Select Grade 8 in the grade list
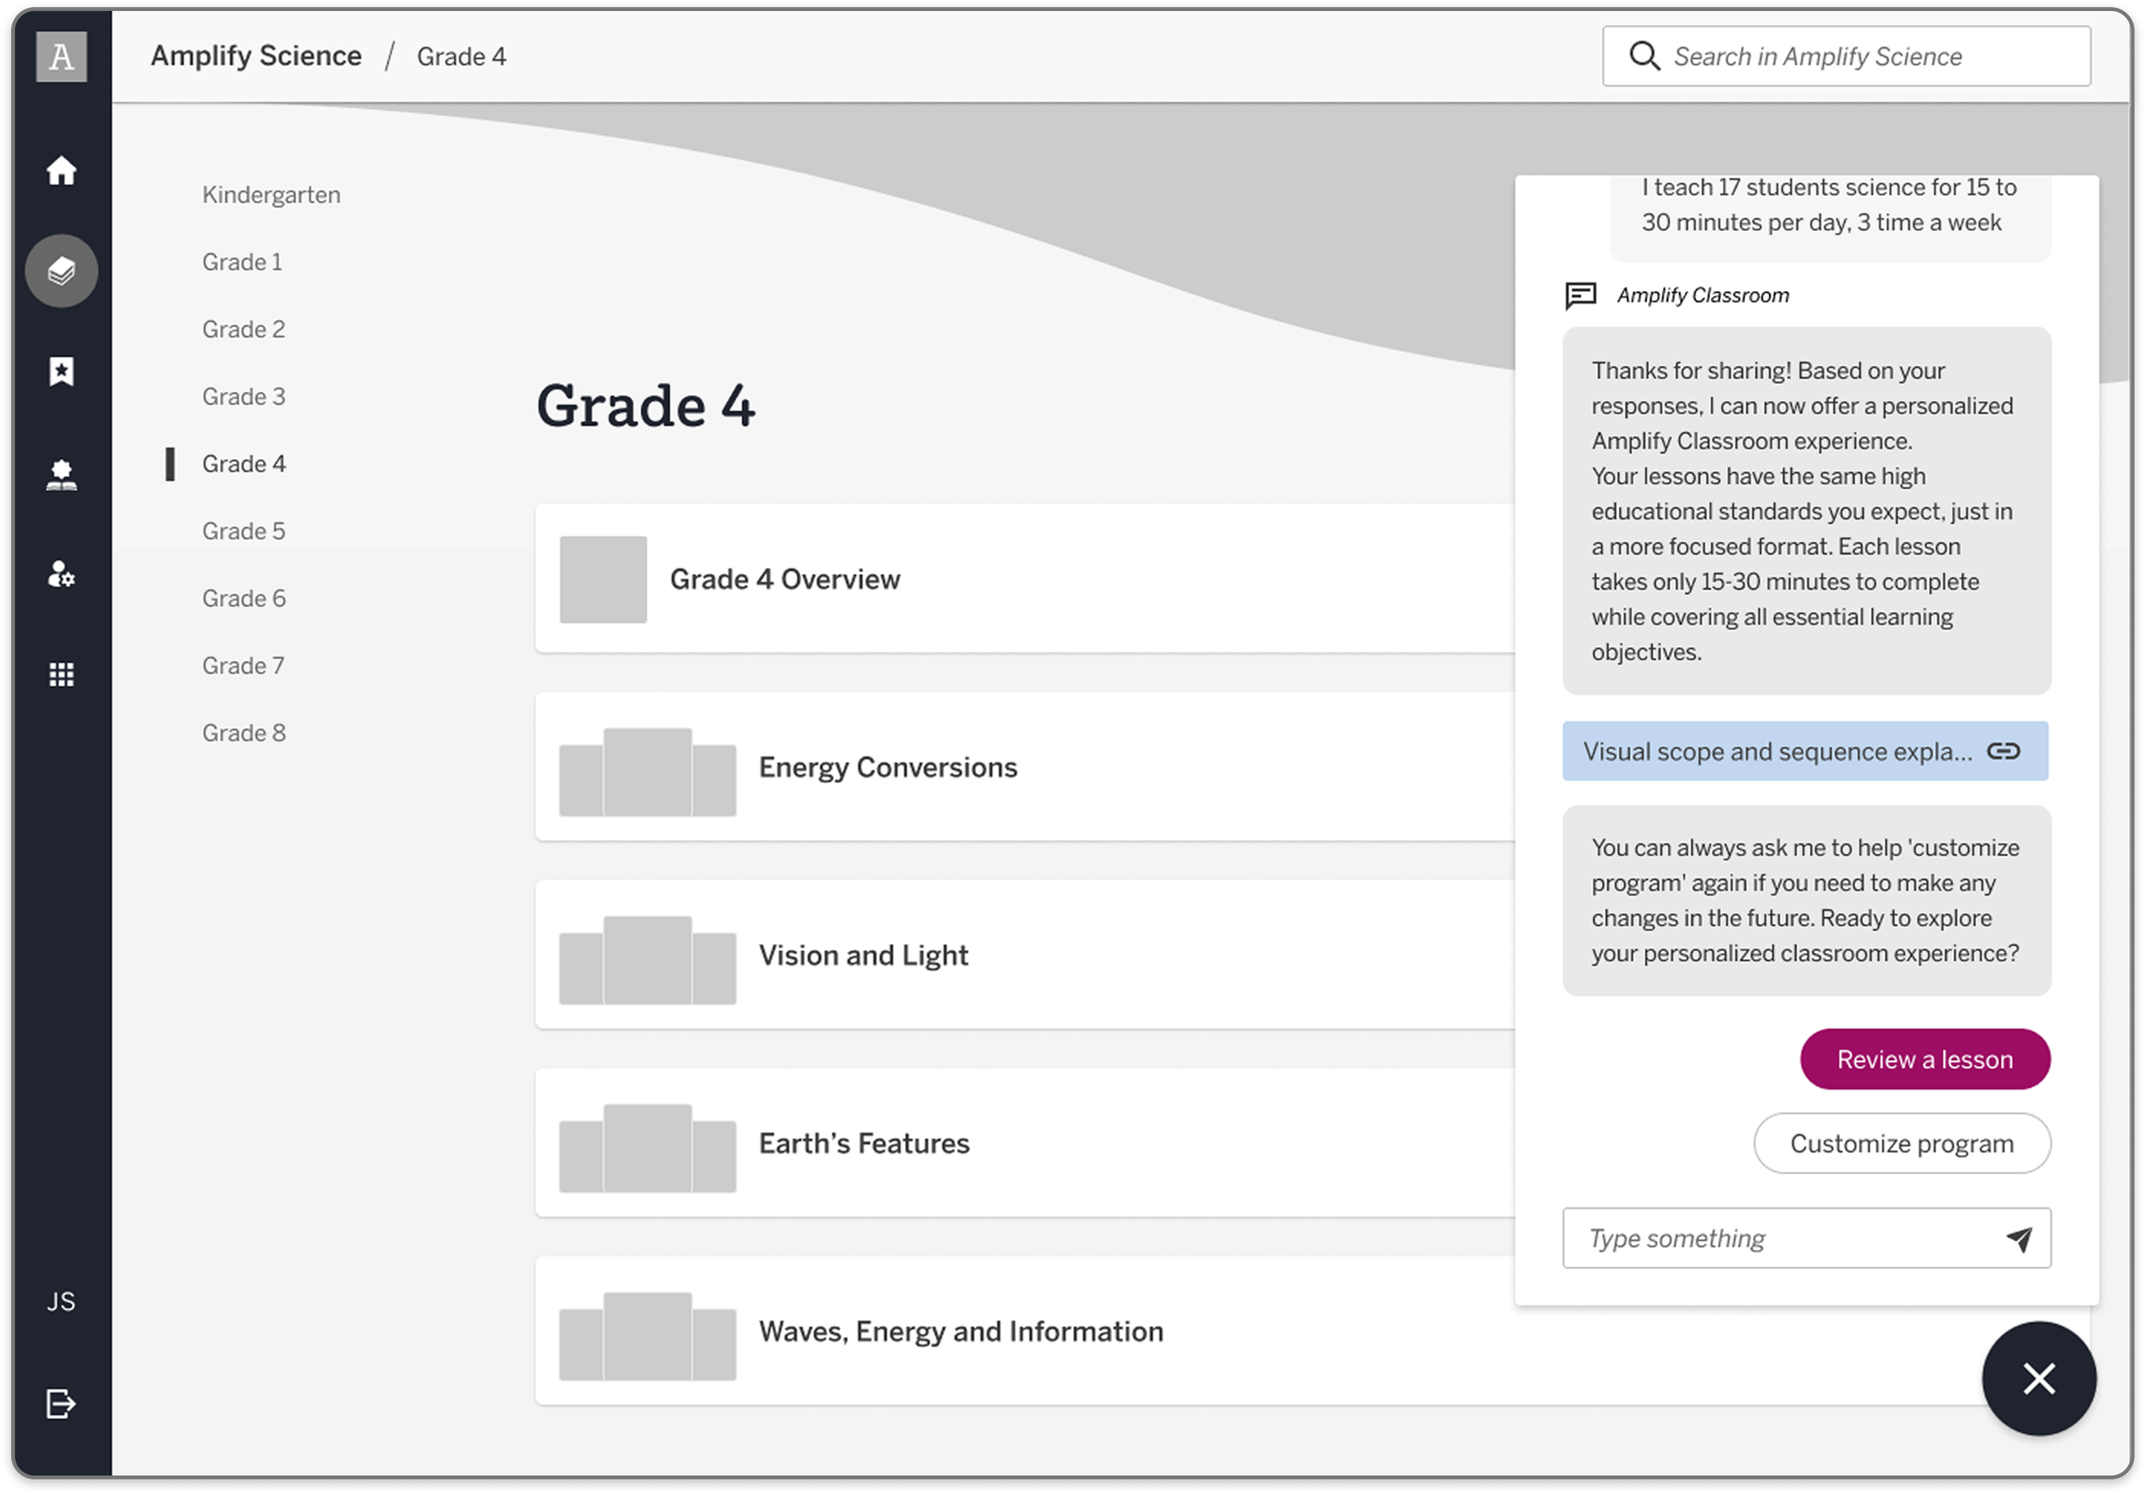 [x=243, y=733]
